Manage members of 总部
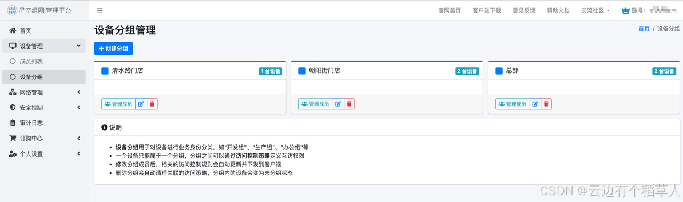Image resolution: width=683 pixels, height=202 pixels. pos(512,104)
